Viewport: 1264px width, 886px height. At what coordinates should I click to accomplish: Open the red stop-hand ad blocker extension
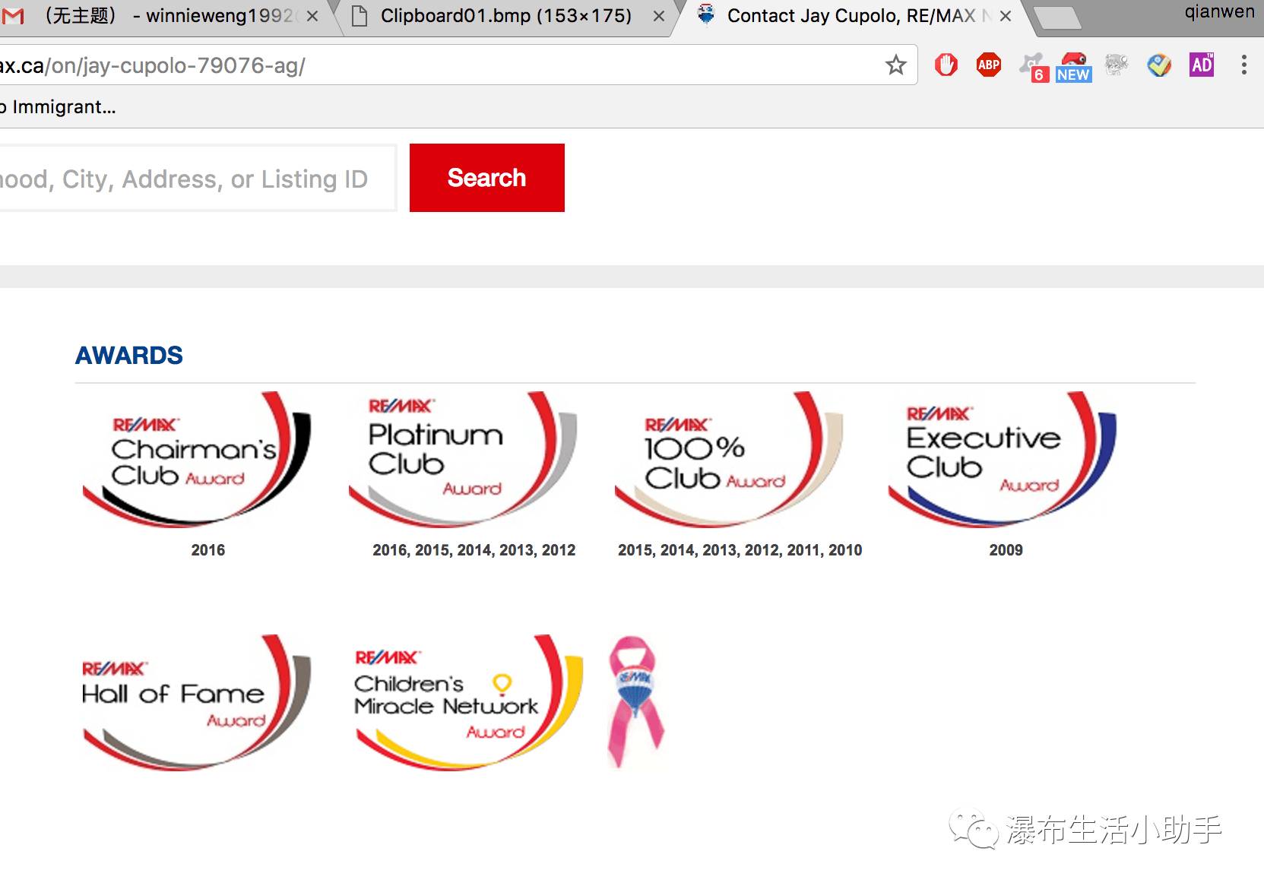point(946,65)
